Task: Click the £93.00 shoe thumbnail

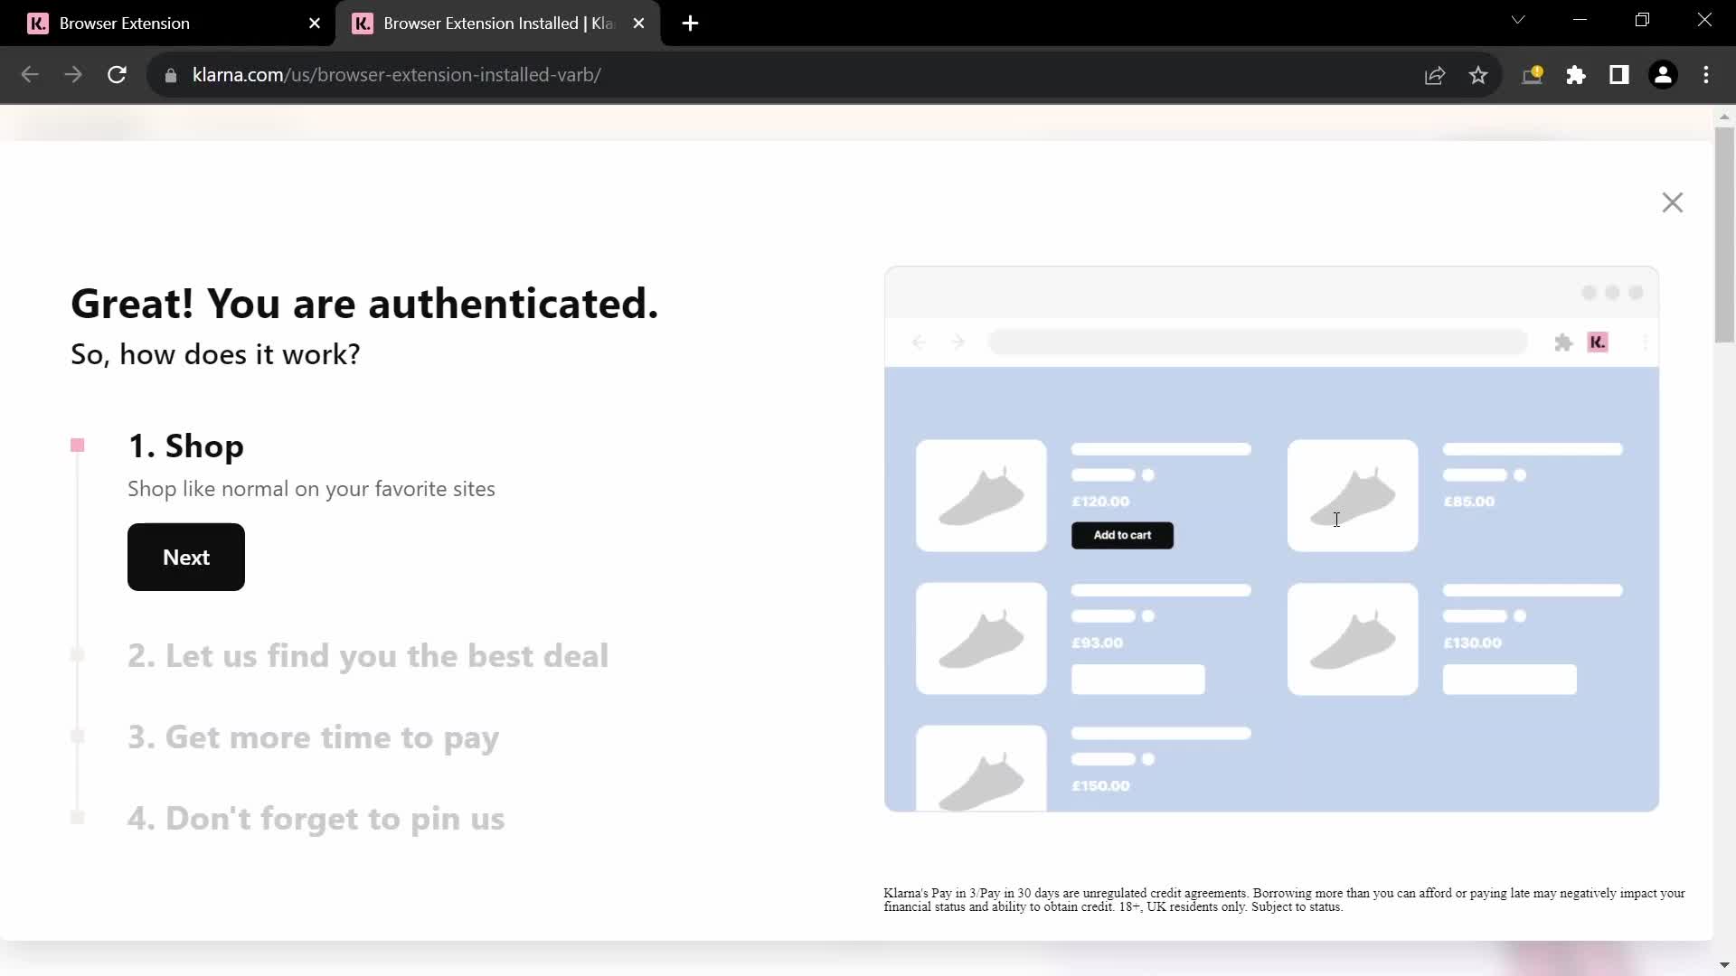Action: (981, 638)
